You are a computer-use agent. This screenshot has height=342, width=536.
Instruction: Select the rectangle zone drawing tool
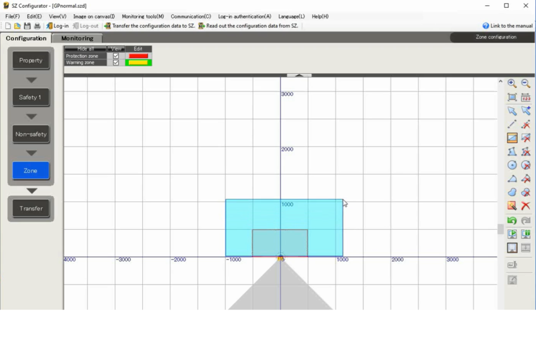pyautogui.click(x=512, y=138)
